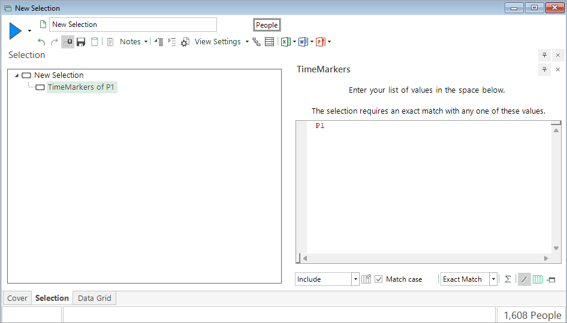Select the New Selection root node
The width and height of the screenshot is (567, 323).
(59, 75)
